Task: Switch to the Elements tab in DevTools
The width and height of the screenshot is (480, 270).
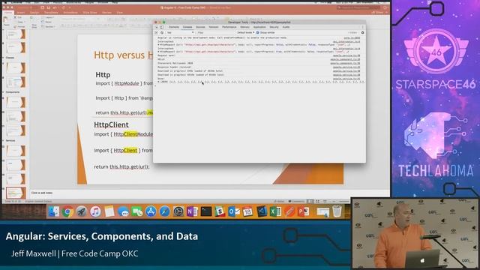Action: pos(174,27)
